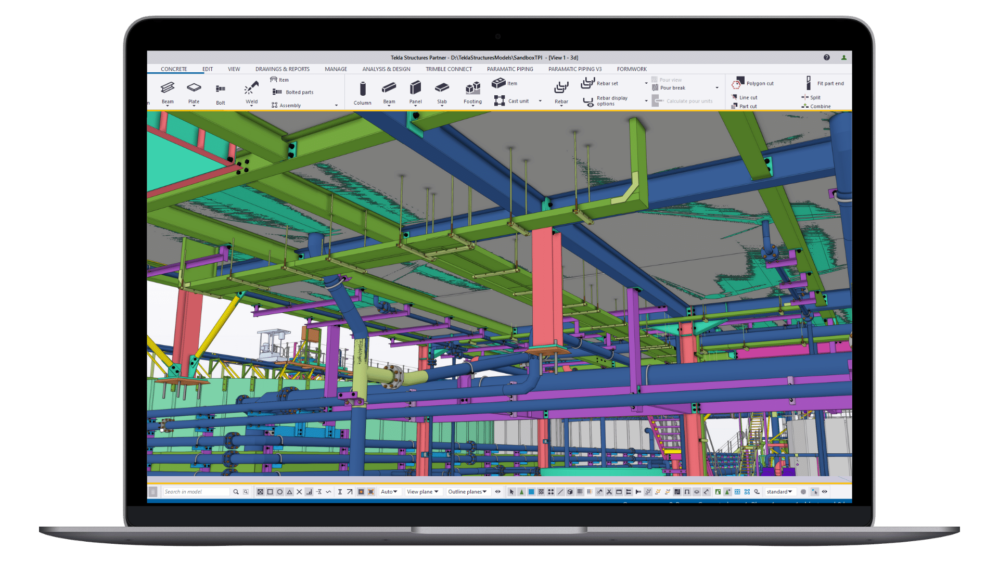Toggle the select-all arrow selection switch
Image resolution: width=999 pixels, height=562 pixels.
511,492
